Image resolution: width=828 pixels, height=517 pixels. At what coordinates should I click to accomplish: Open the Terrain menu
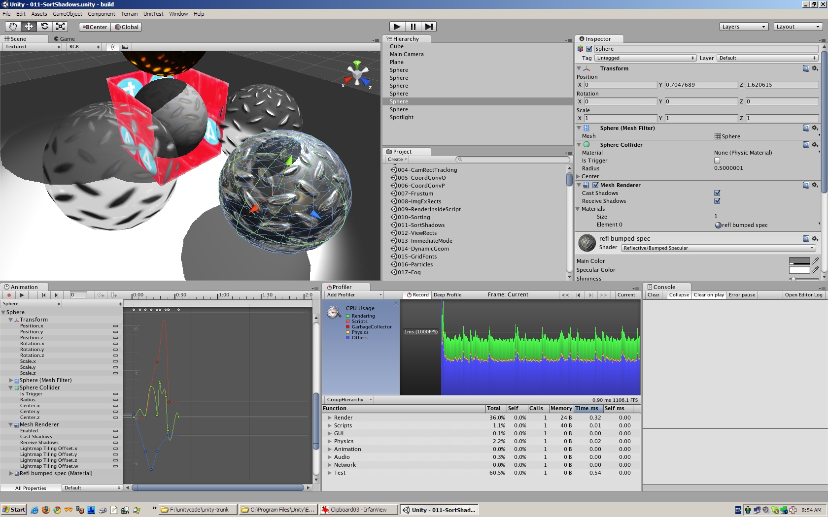point(129,14)
